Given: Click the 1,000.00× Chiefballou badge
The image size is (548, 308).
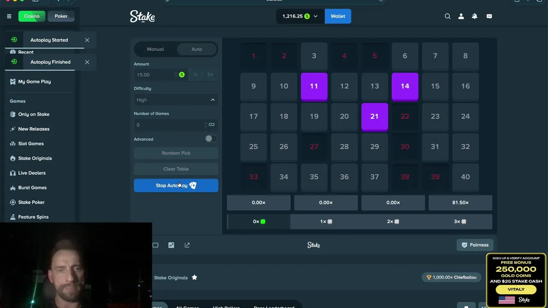Looking at the screenshot, I should pyautogui.click(x=452, y=277).
